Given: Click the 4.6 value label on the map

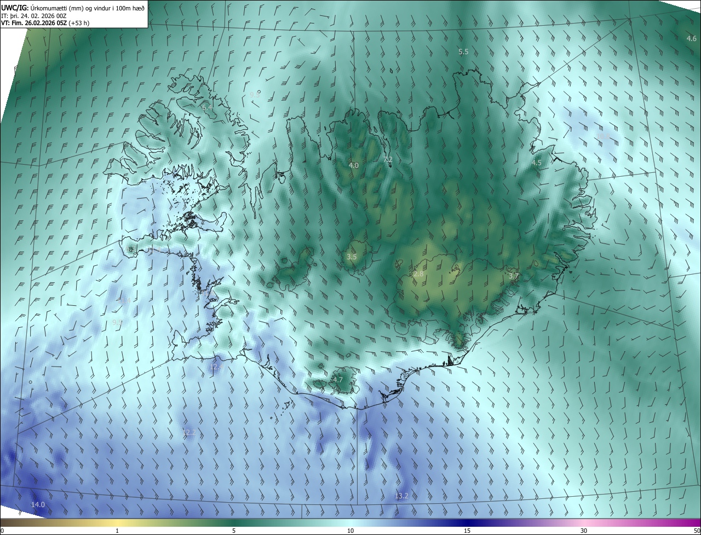Looking at the screenshot, I should (692, 38).
